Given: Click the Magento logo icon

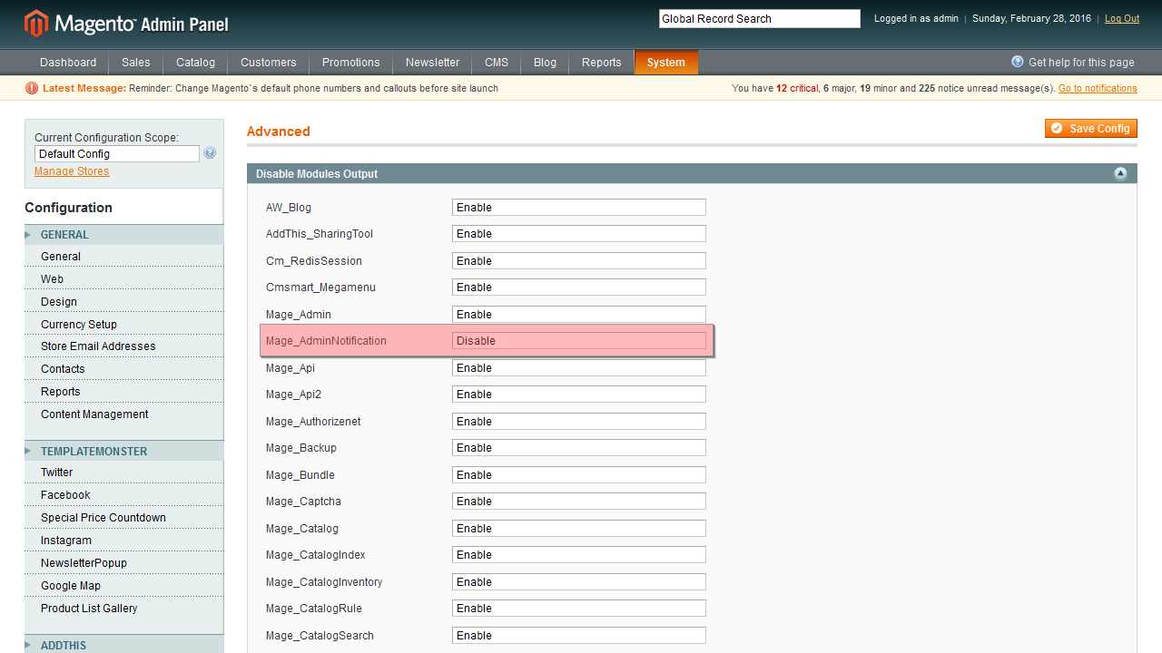Looking at the screenshot, I should [35, 24].
